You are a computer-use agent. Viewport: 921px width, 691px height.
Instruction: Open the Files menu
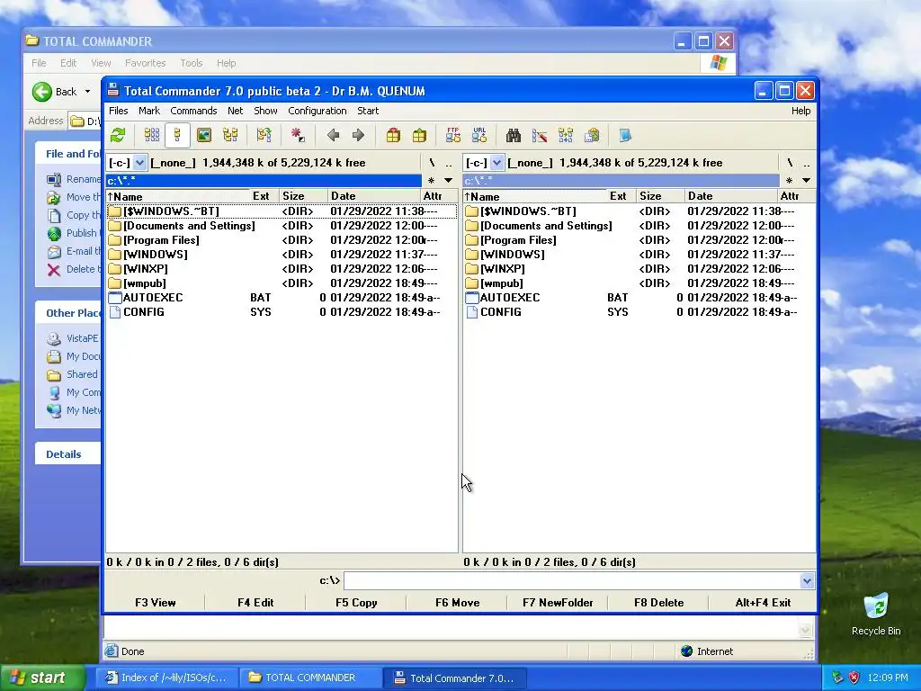pyautogui.click(x=118, y=111)
